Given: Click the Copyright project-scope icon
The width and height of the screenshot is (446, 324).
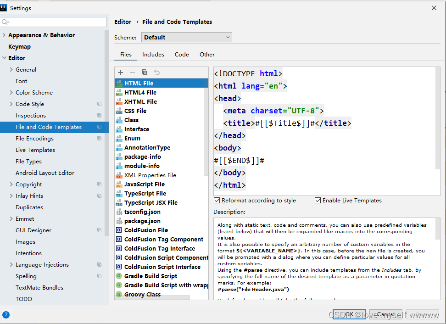Looking at the screenshot, I should 99,184.
